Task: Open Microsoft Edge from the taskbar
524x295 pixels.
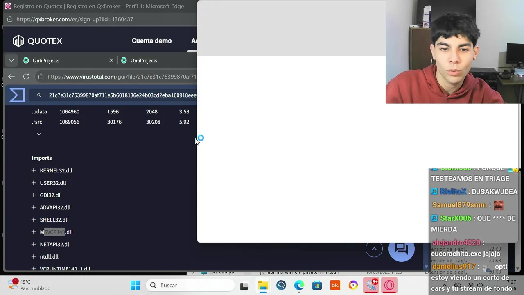Action: (x=299, y=285)
